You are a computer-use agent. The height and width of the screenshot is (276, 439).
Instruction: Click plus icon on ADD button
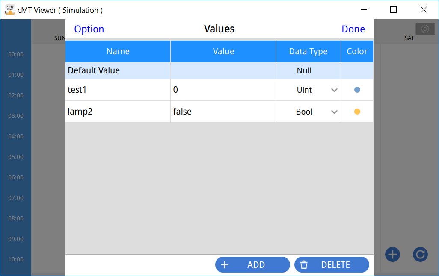(x=225, y=265)
